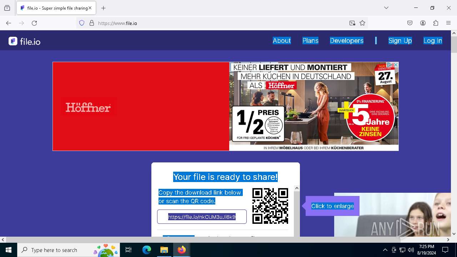457x257 pixels.
Task: Open the clock showing 7:25 PM
Action: point(427,250)
